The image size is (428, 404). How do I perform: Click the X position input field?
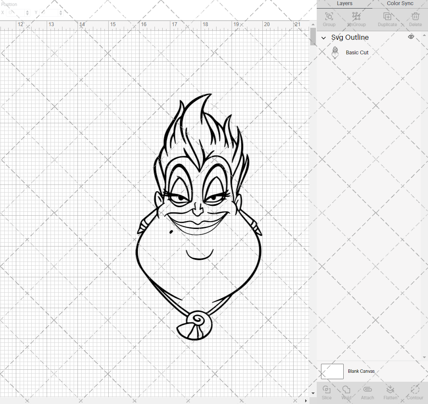[x=16, y=13]
